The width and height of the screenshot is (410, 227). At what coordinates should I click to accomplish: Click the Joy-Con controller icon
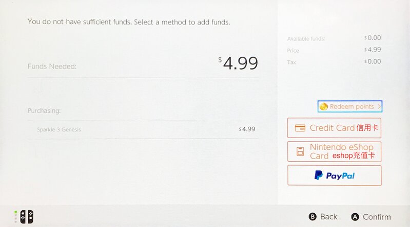pyautogui.click(x=26, y=217)
